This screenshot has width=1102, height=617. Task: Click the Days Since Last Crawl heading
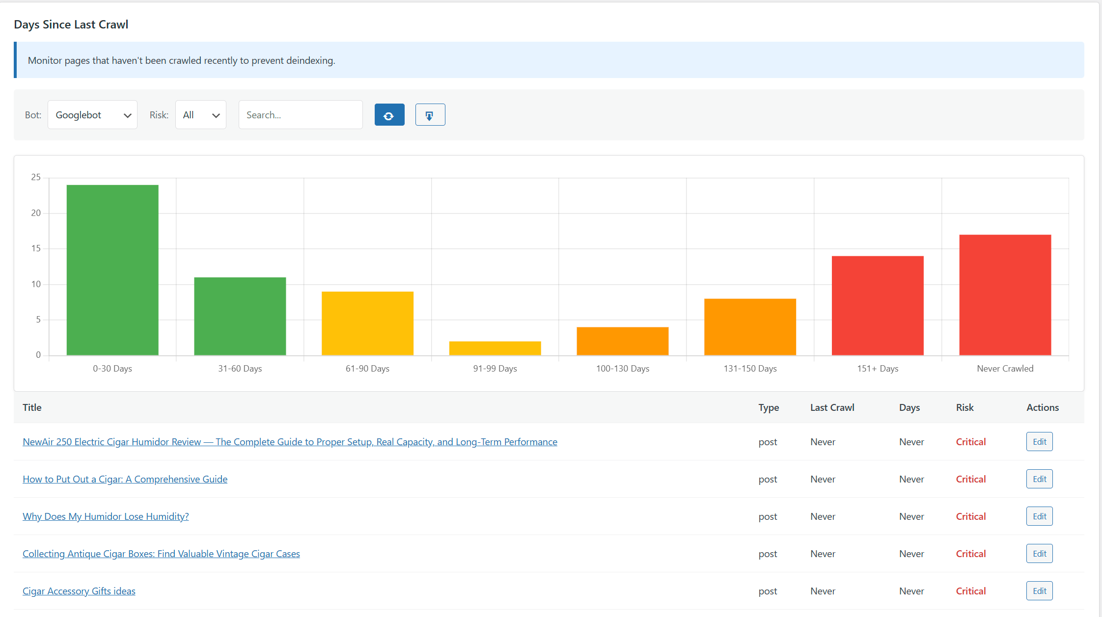[x=71, y=25]
